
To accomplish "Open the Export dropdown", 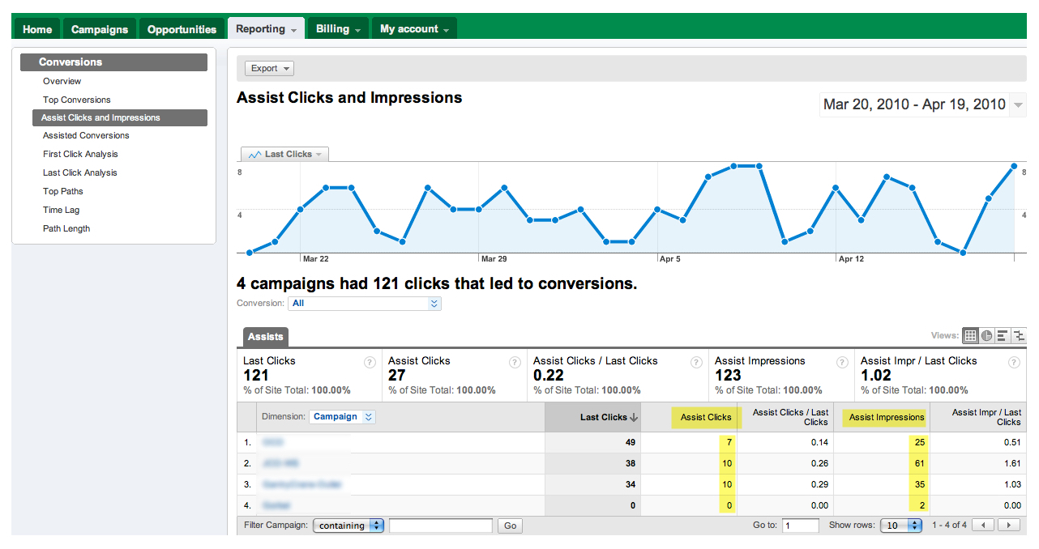I will pyautogui.click(x=269, y=68).
